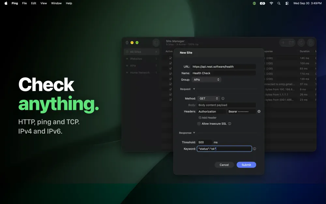
Task: Click the Site Manager window title
Action: click(x=175, y=41)
